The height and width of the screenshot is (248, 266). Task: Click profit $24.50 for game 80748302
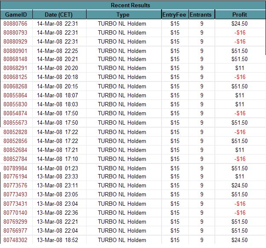tap(240, 240)
